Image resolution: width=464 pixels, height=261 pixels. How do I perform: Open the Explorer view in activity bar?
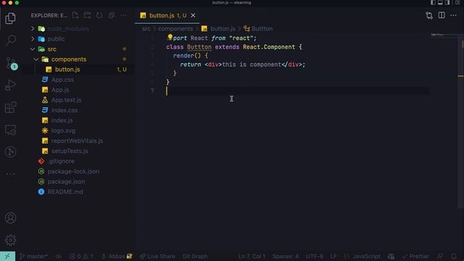[10, 18]
